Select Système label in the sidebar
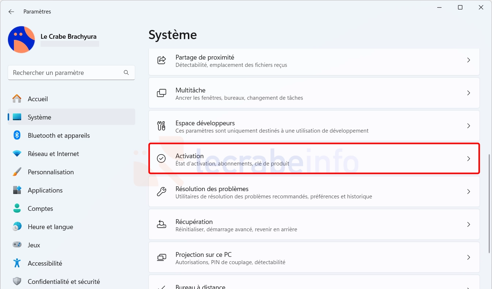Screen dimensions: 492x289 pyautogui.click(x=39, y=117)
